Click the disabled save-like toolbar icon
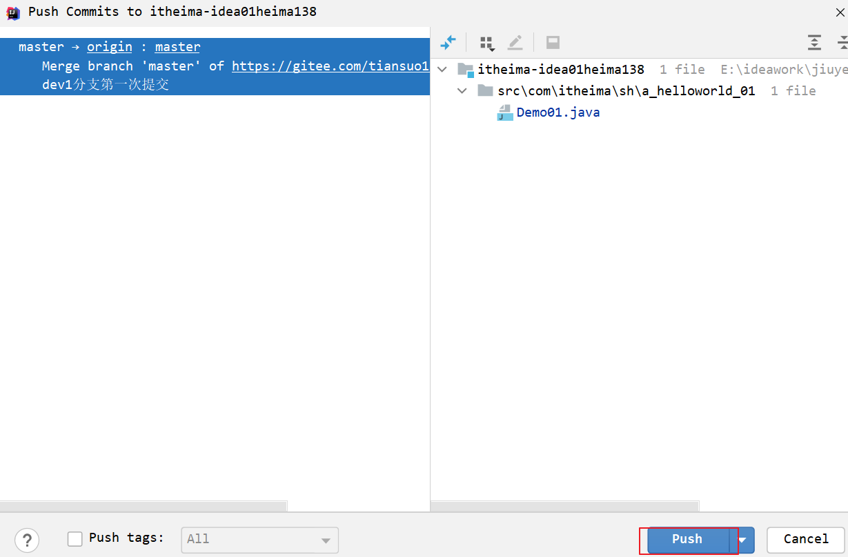Image resolution: width=848 pixels, height=557 pixels. coord(553,43)
